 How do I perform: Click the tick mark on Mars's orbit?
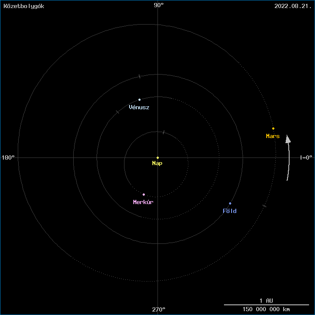click(264, 206)
